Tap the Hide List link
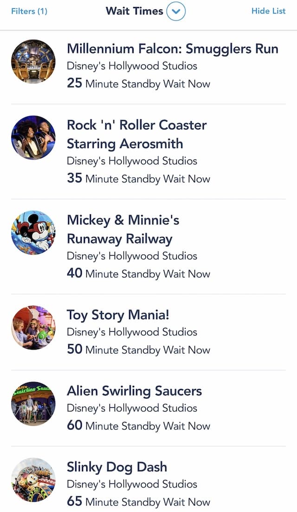297x512 pixels. tap(268, 11)
